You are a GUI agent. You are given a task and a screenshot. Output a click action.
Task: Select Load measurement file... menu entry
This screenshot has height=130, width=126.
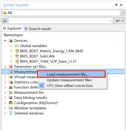coord(72,74)
